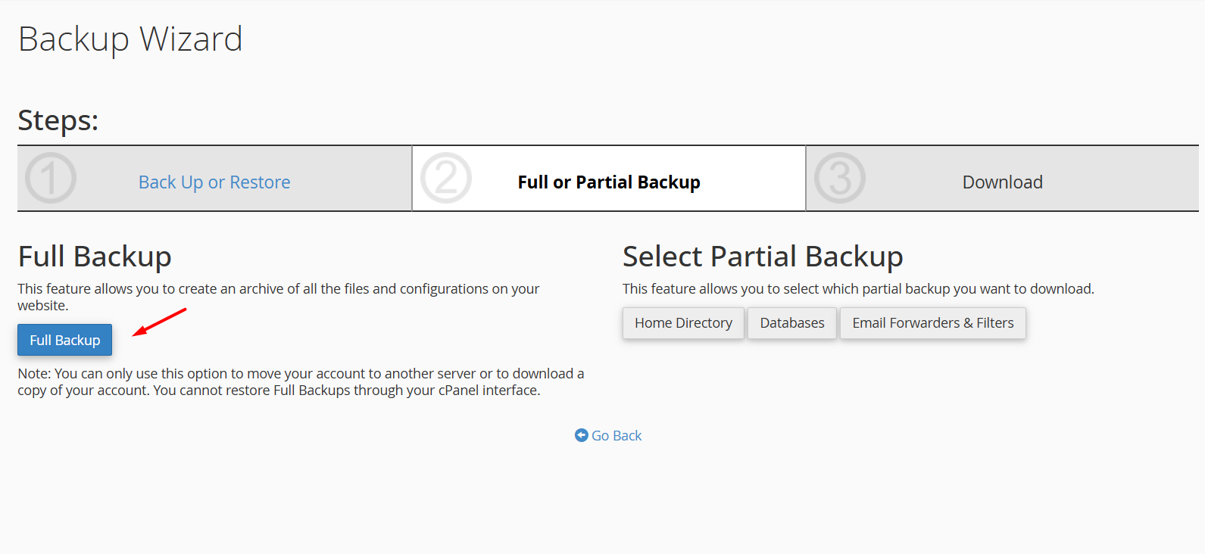Viewport: 1205px width, 554px height.
Task: Click the step 1 numbered circle icon
Action: pos(50,179)
